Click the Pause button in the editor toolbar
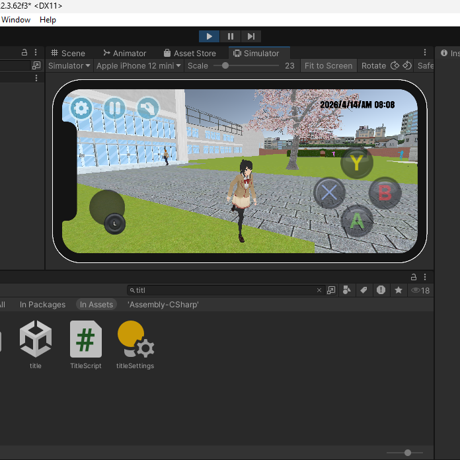The height and width of the screenshot is (460, 460). 231,36
